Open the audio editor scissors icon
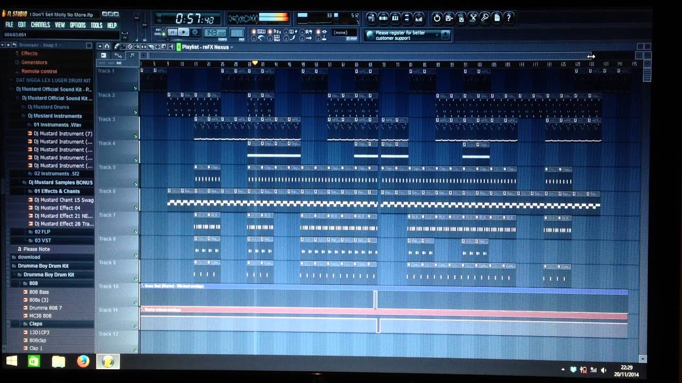The width and height of the screenshot is (682, 383). point(473,18)
